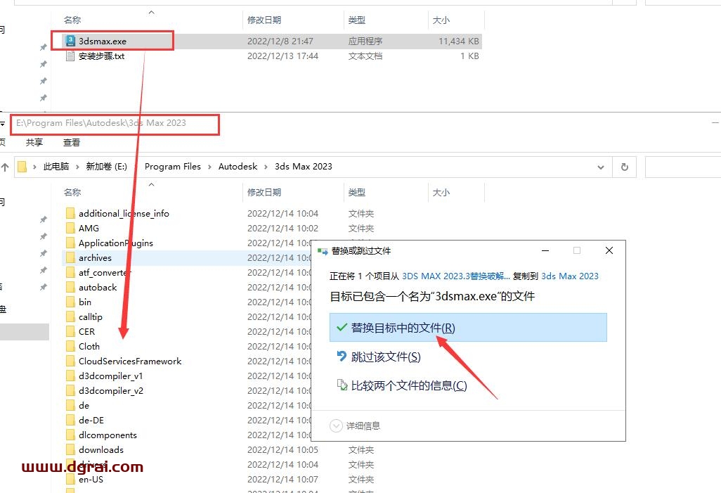
Task: Select the archives folder icon
Action: (71, 257)
